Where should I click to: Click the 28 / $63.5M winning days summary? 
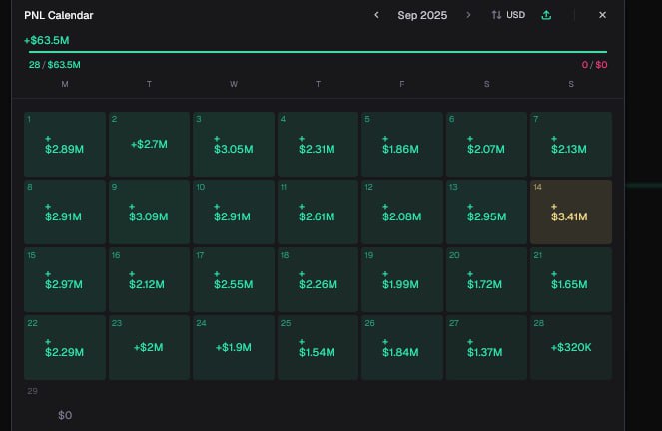coord(55,65)
